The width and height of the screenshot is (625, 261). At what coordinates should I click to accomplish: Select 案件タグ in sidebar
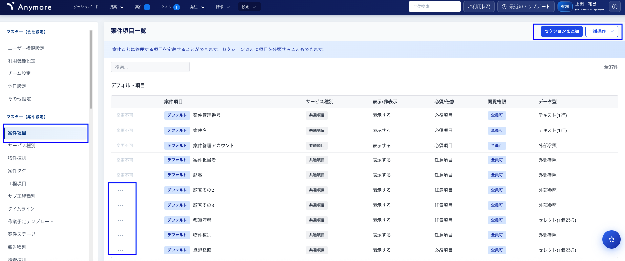[17, 171]
